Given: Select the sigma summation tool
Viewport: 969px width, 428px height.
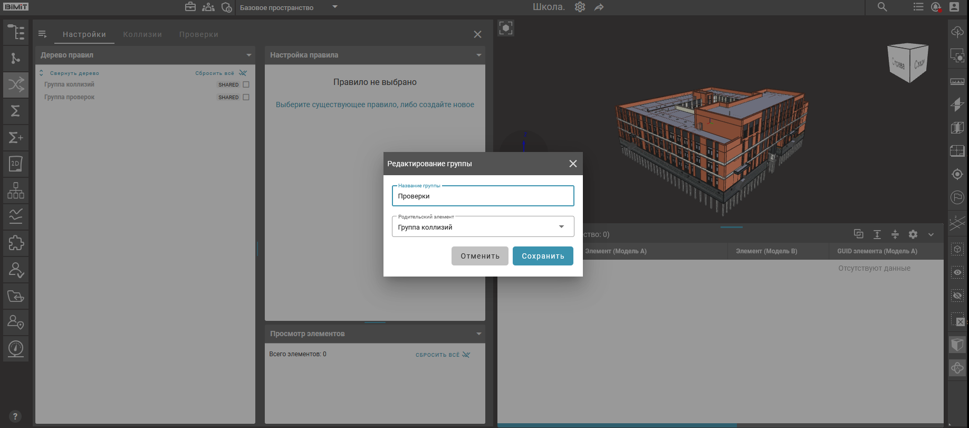Looking at the screenshot, I should pyautogui.click(x=16, y=111).
